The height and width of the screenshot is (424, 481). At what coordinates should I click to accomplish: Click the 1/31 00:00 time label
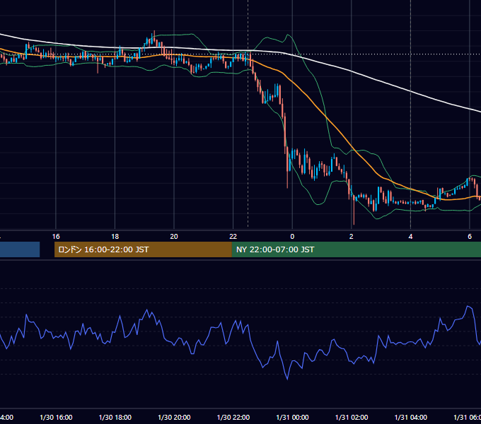pos(292,417)
